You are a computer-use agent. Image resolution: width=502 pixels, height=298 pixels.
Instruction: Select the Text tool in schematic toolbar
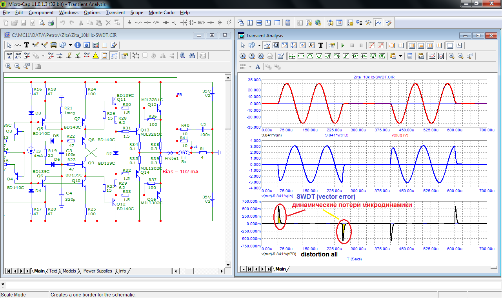tap(27, 45)
